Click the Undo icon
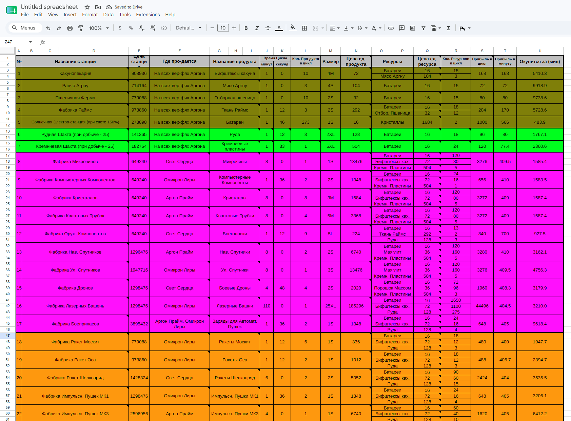The width and height of the screenshot is (571, 421). [x=48, y=28]
